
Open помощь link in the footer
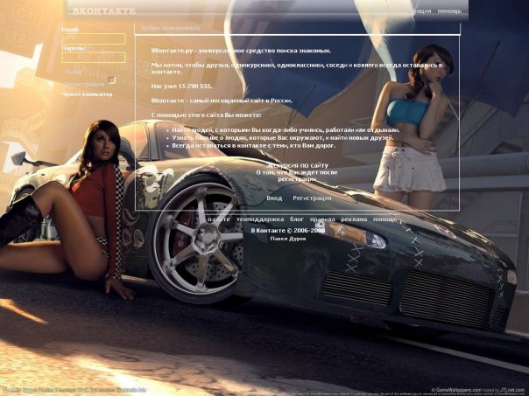pyautogui.click(x=385, y=219)
